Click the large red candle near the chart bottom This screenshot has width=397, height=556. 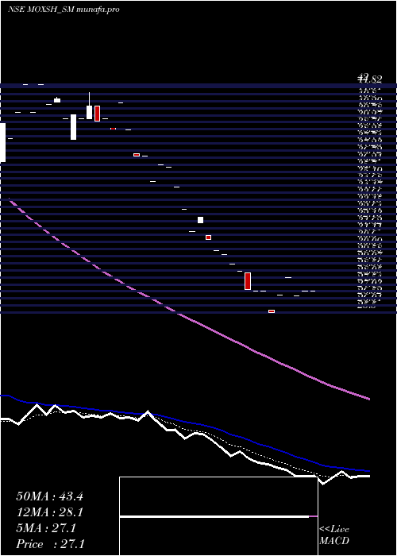coord(248,281)
